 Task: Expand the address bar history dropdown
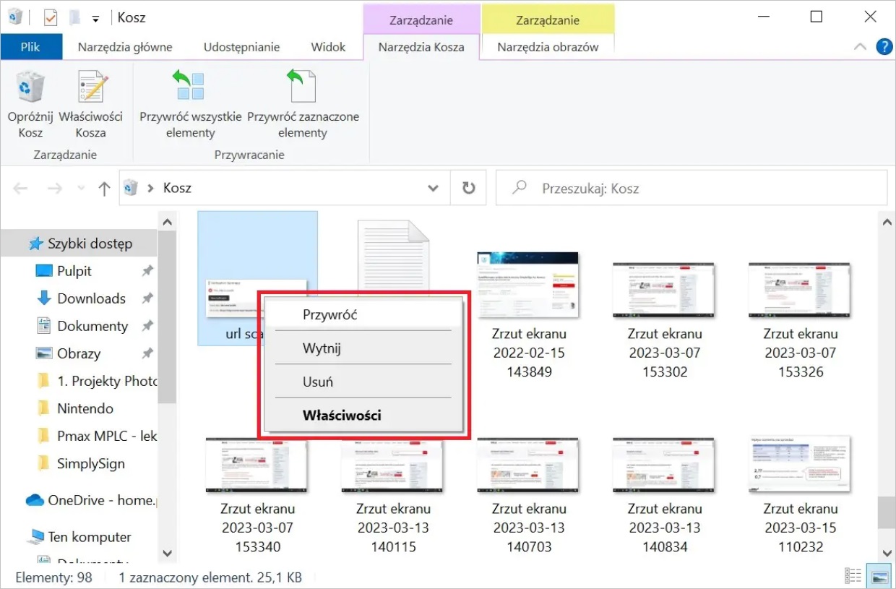pyautogui.click(x=433, y=188)
